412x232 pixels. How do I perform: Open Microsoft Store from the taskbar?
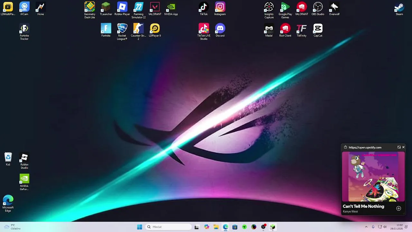point(235,227)
